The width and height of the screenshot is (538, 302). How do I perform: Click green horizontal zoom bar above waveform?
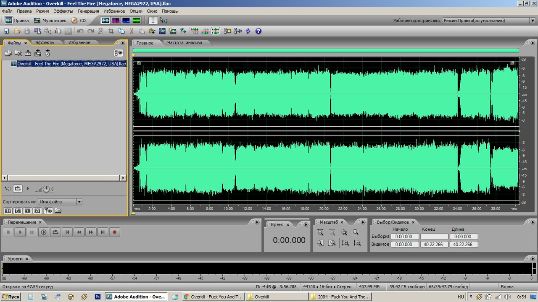point(326,50)
